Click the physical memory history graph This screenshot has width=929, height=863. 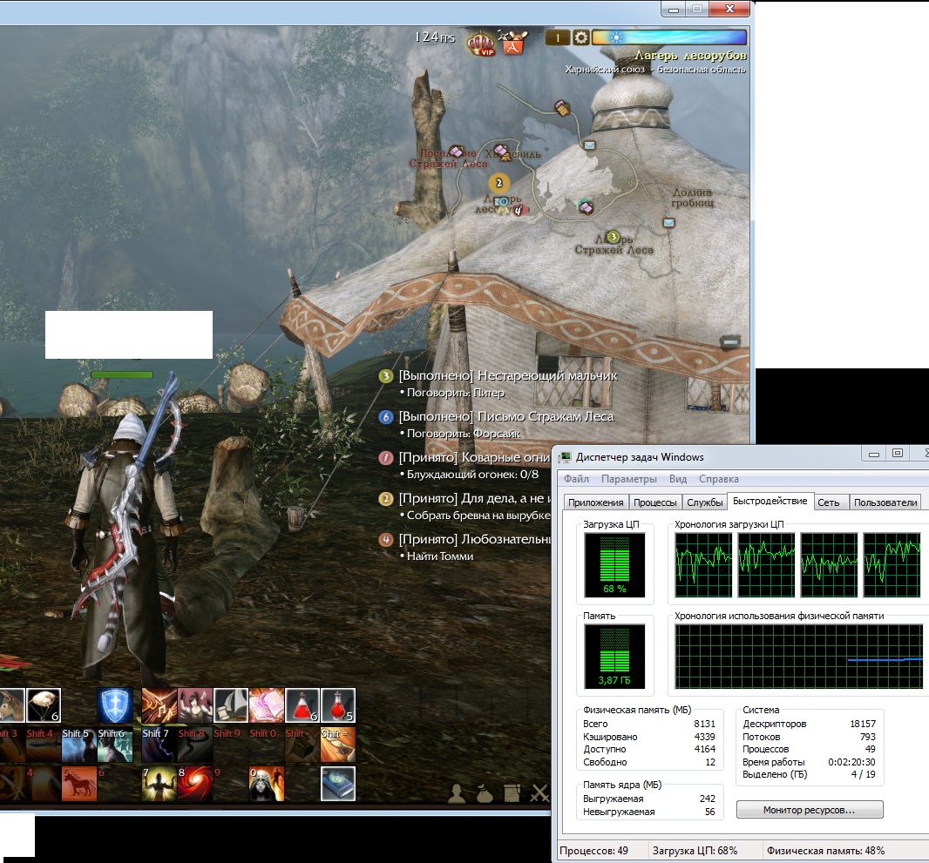[x=798, y=657]
